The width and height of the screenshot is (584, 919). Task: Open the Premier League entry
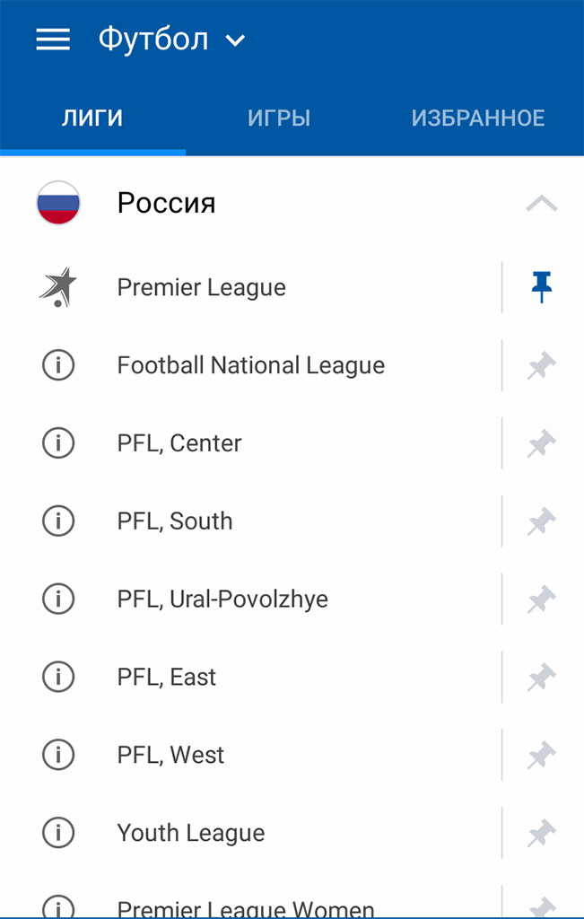point(202,287)
